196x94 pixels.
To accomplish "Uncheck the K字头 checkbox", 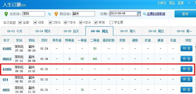I will coord(81,23).
